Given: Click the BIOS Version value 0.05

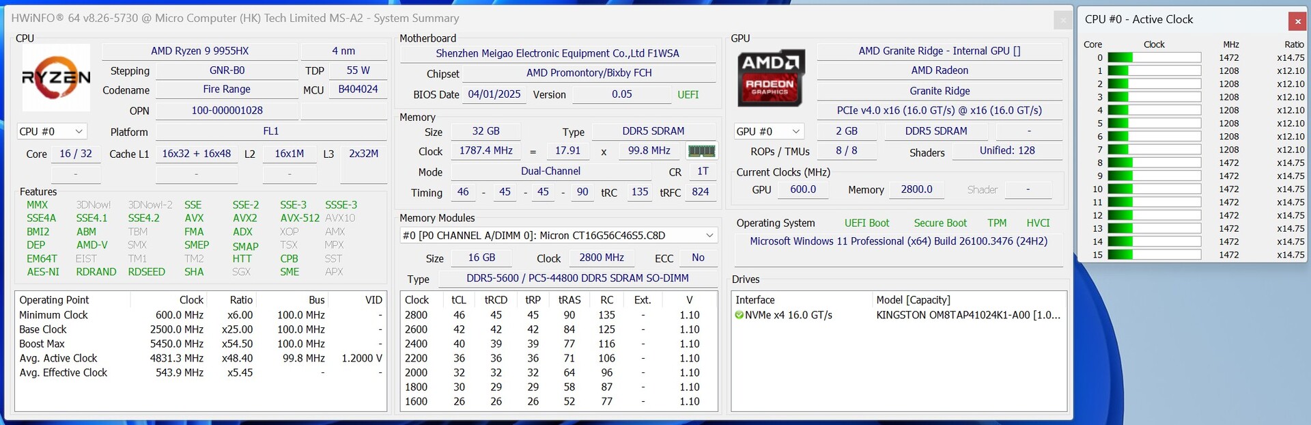Looking at the screenshot, I should pos(622,94).
